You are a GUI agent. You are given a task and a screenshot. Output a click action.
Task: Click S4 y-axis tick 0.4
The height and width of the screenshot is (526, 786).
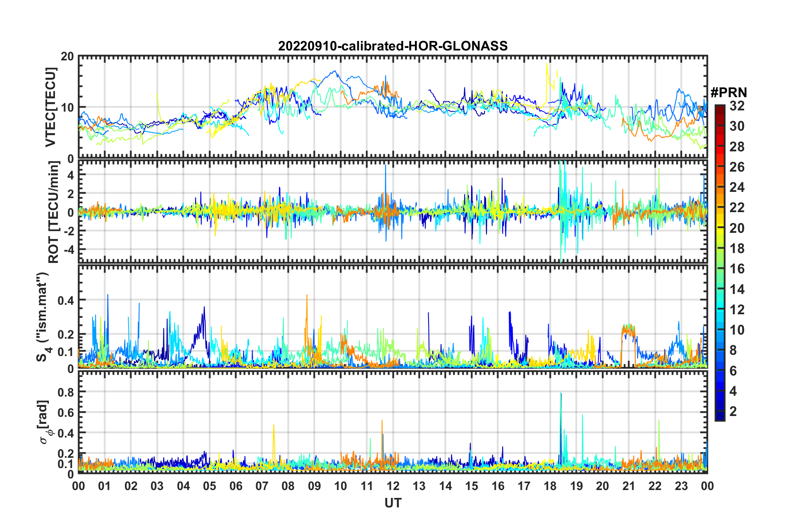66,300
